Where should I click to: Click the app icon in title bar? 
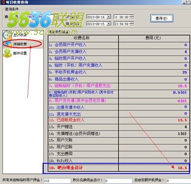(x=2, y=2)
